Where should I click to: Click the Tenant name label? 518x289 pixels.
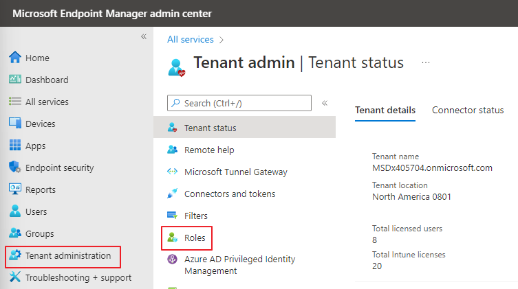396,157
